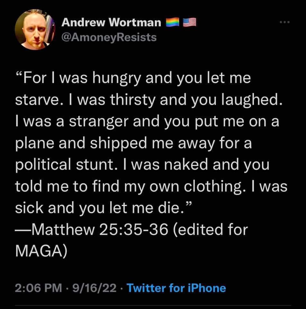Image resolution: width=306 pixels, height=309 pixels.
Task: Click the phrase "political stunt" in the tweet
Action: click(x=65, y=165)
